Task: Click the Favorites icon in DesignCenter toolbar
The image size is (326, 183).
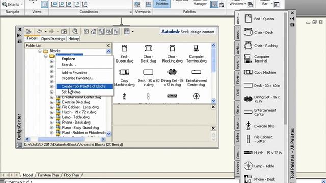Action: click(x=86, y=32)
